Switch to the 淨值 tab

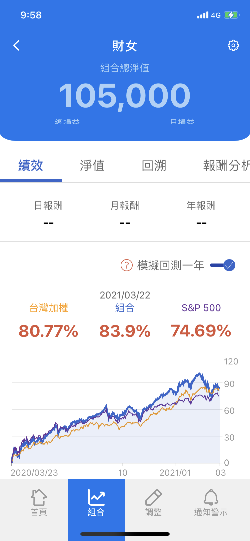click(x=92, y=166)
